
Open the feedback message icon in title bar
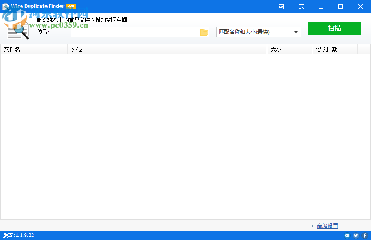coord(281,7)
